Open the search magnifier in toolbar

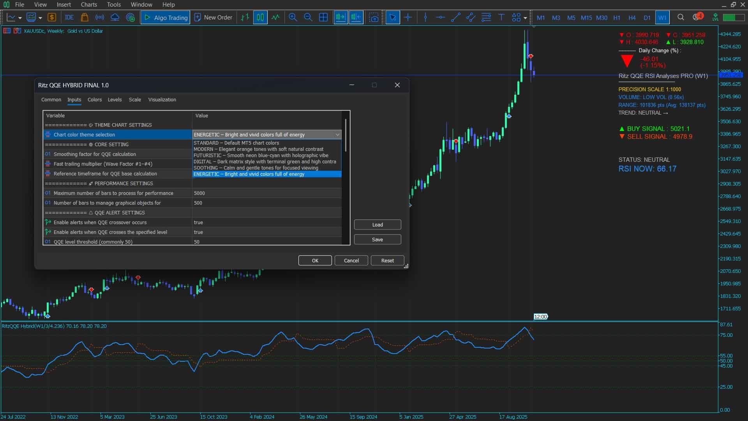point(681,18)
